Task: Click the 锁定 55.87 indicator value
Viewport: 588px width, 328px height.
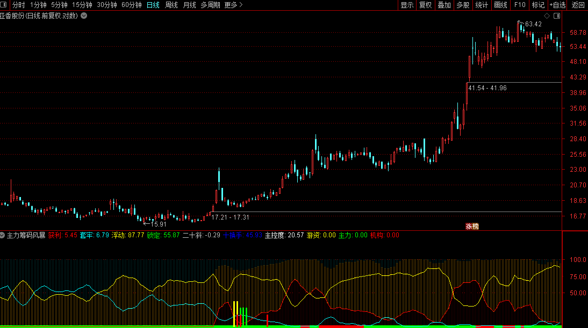Action: (x=163, y=235)
